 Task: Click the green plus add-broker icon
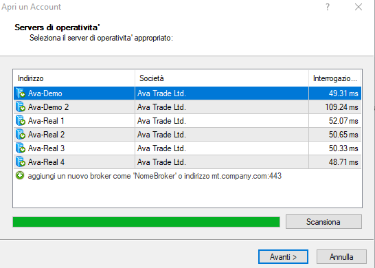[x=20, y=176]
